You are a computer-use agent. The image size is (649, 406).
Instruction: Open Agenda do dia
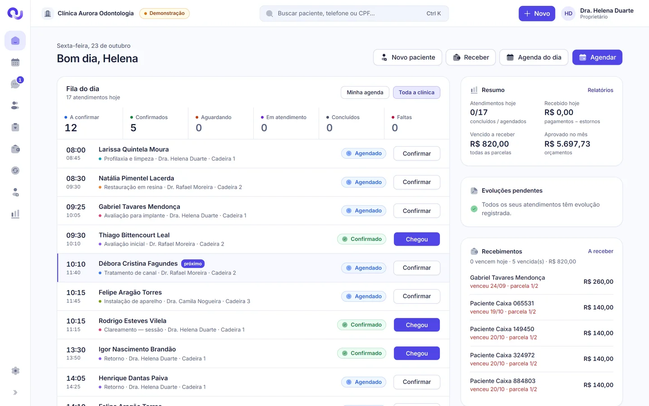534,57
